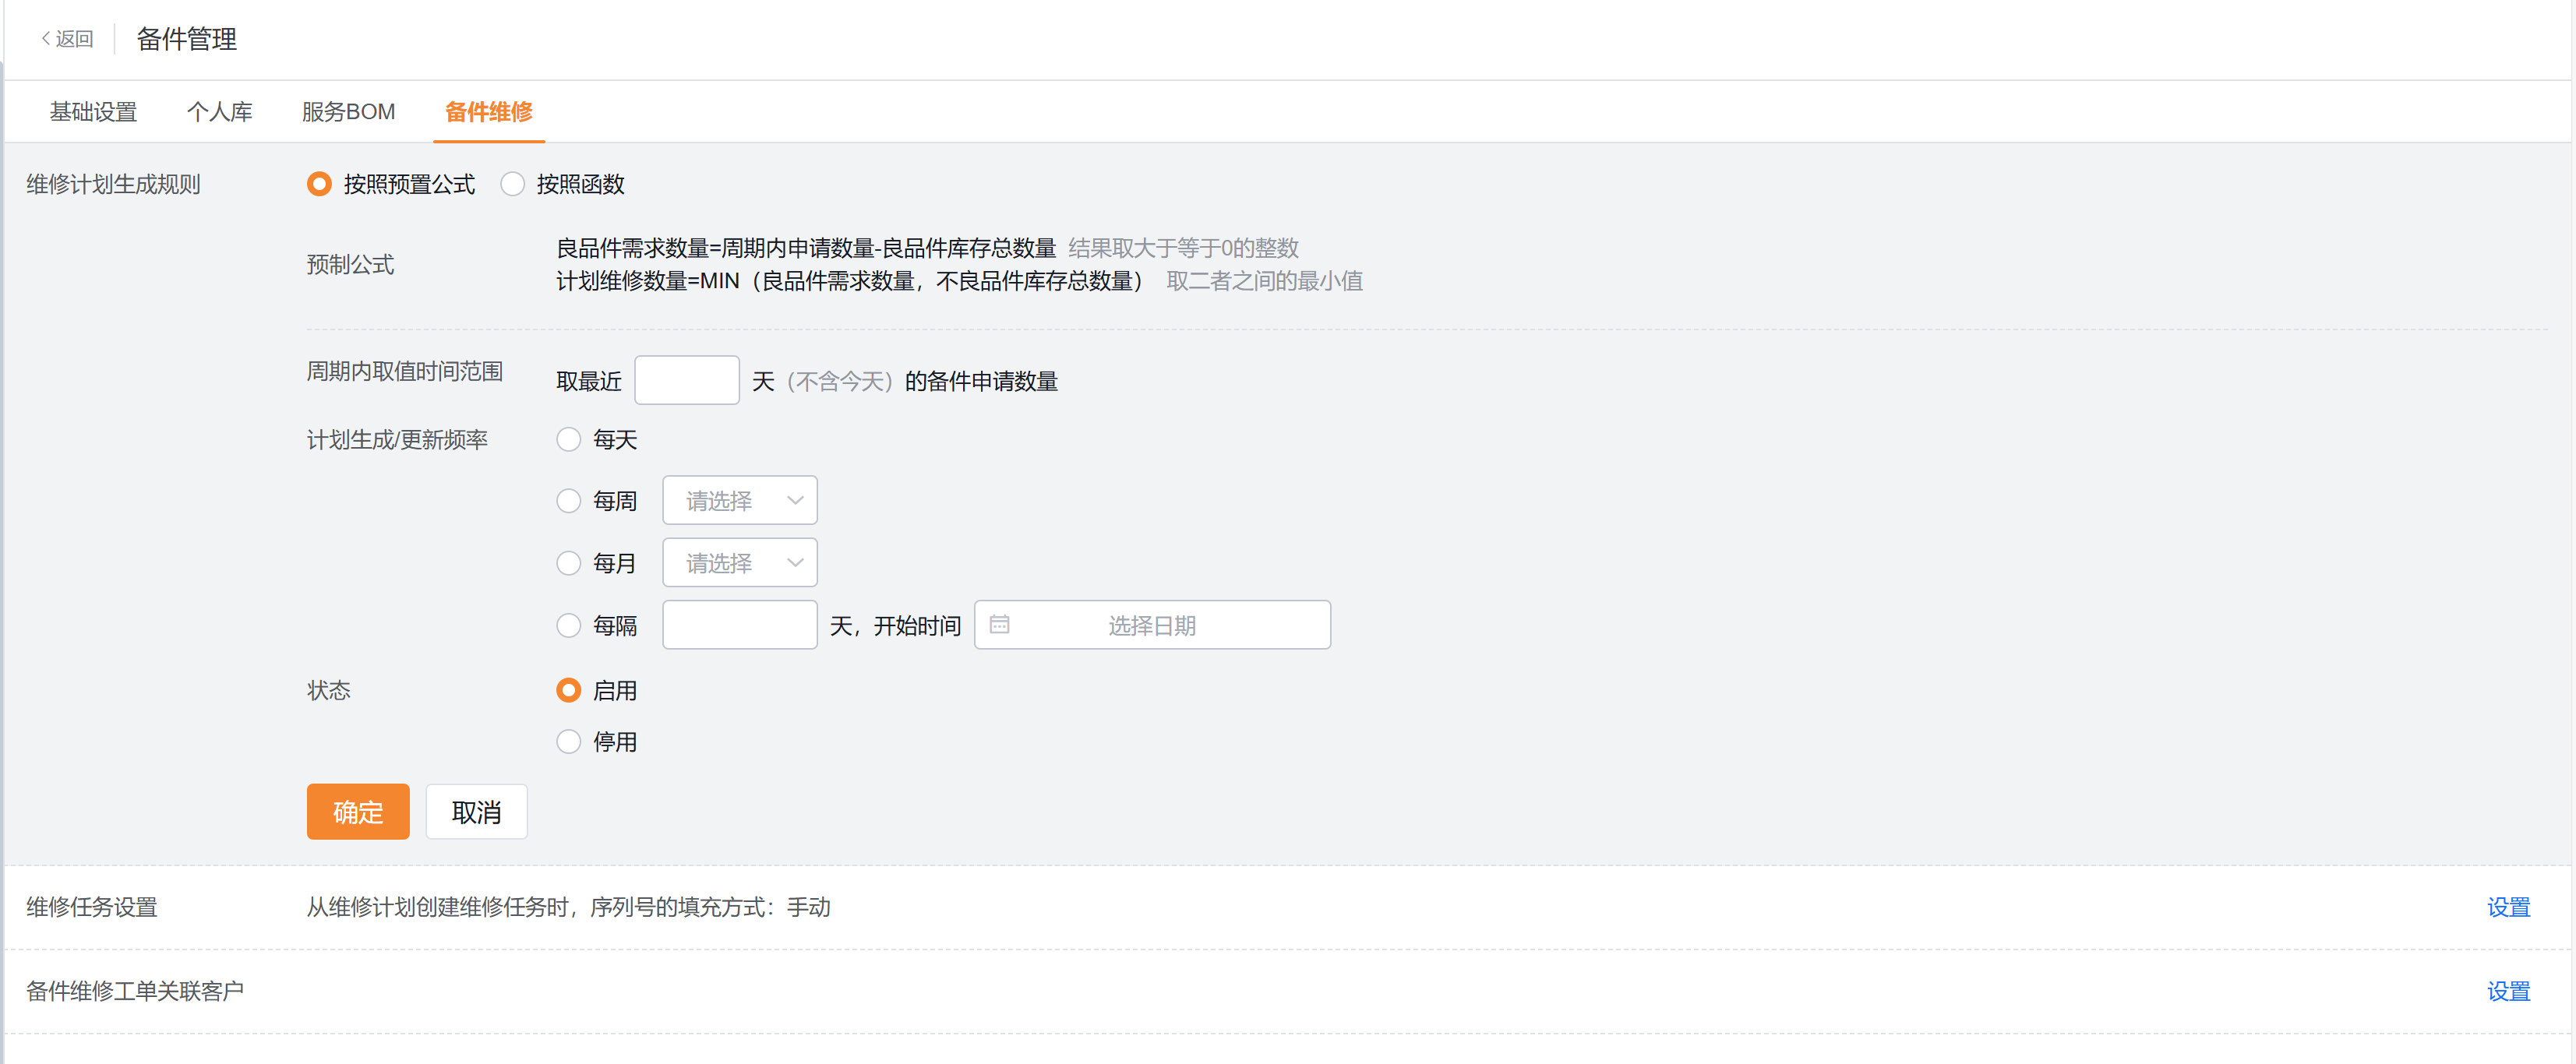Image resolution: width=2576 pixels, height=1064 pixels.
Task: Click the 周期内取值时间范围 label
Action: (404, 372)
